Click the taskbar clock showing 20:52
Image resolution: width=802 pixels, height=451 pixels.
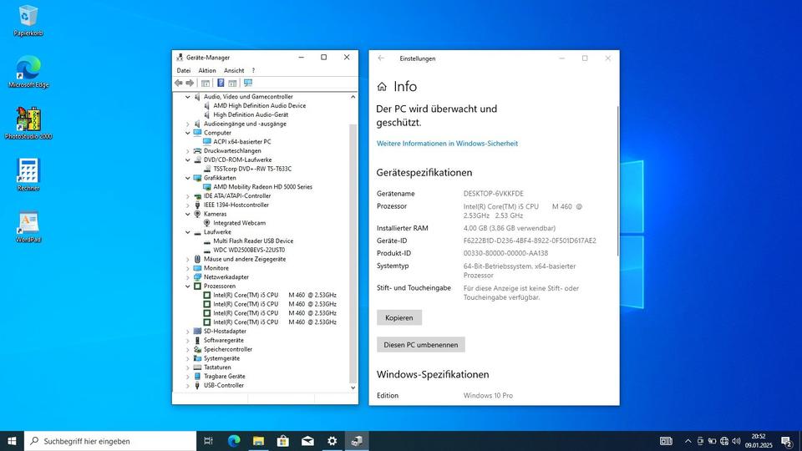(759, 441)
